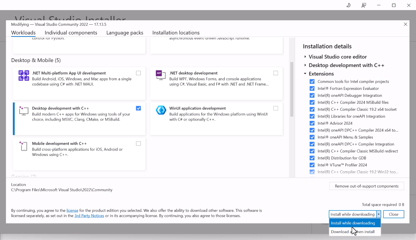This screenshot has width=416, height=240.
Task: Open the install options dropdown arrow
Action: pos(379,214)
